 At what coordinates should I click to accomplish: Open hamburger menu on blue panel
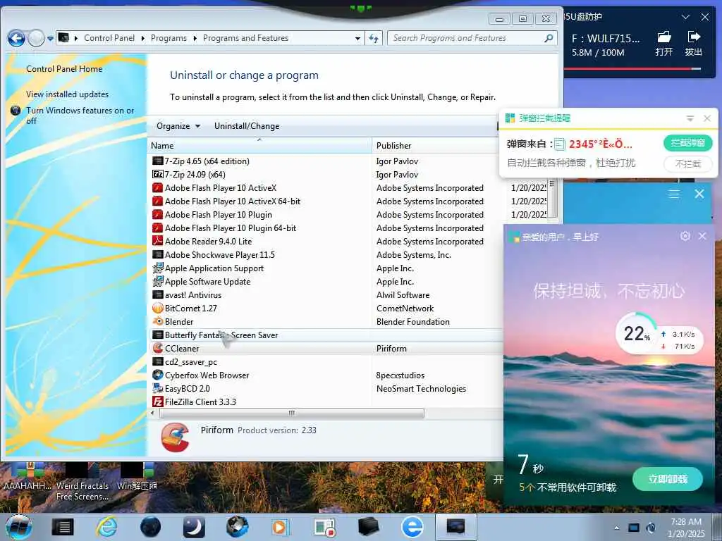(x=673, y=194)
